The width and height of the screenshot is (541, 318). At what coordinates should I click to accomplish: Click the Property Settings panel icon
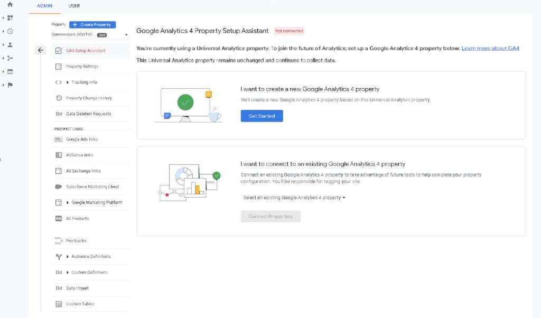coord(58,67)
